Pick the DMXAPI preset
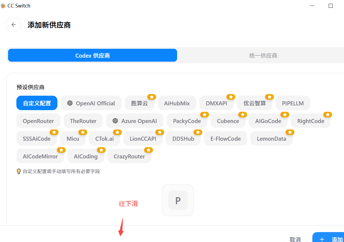 (x=217, y=103)
